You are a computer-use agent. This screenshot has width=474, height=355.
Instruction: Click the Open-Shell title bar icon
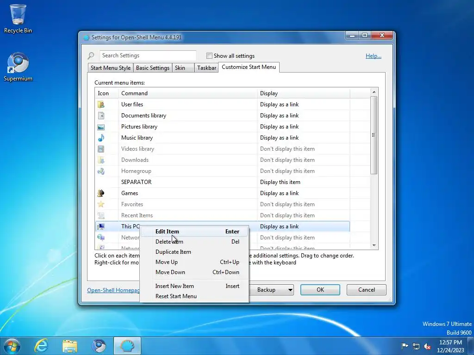(87, 37)
